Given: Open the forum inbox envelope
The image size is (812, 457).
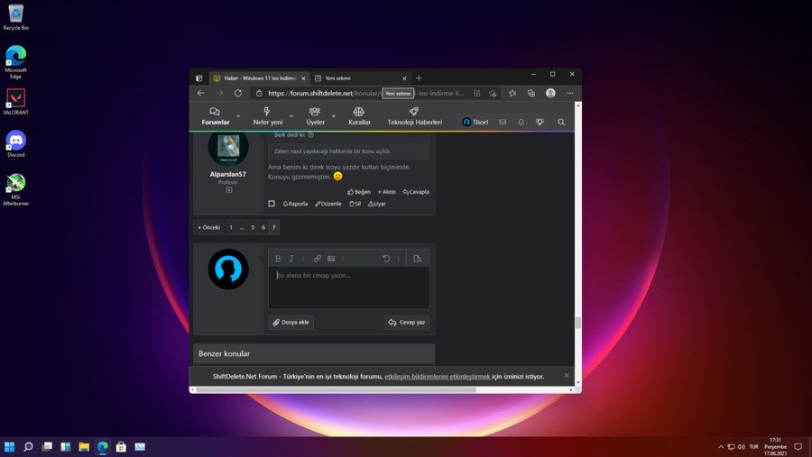Looking at the screenshot, I should (x=503, y=122).
